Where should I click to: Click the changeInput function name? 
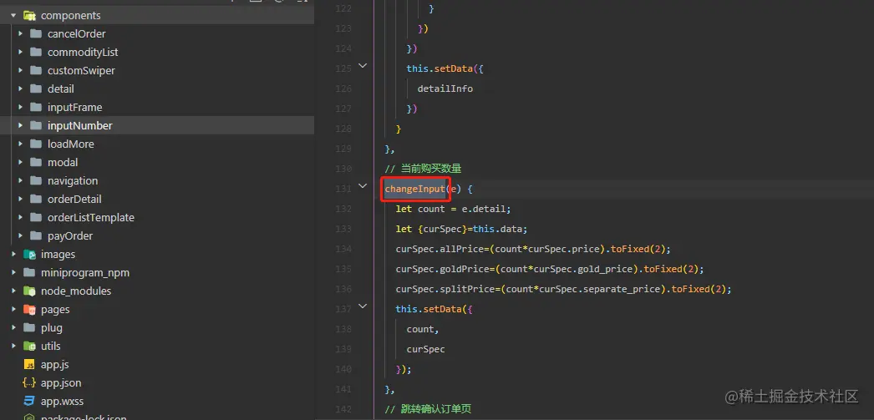coord(415,189)
